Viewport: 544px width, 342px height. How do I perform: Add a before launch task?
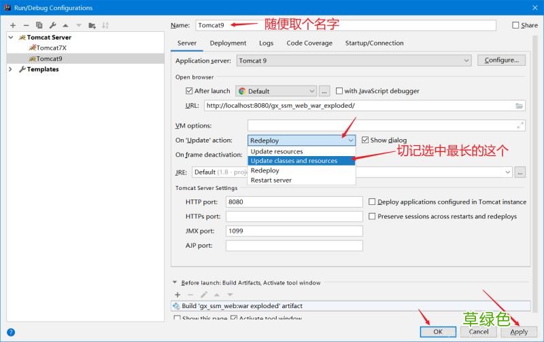[178, 294]
